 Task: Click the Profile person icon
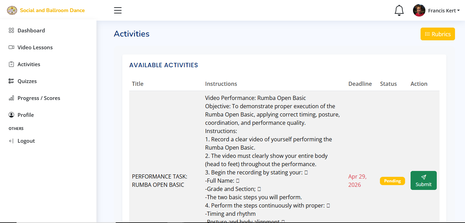(11, 115)
